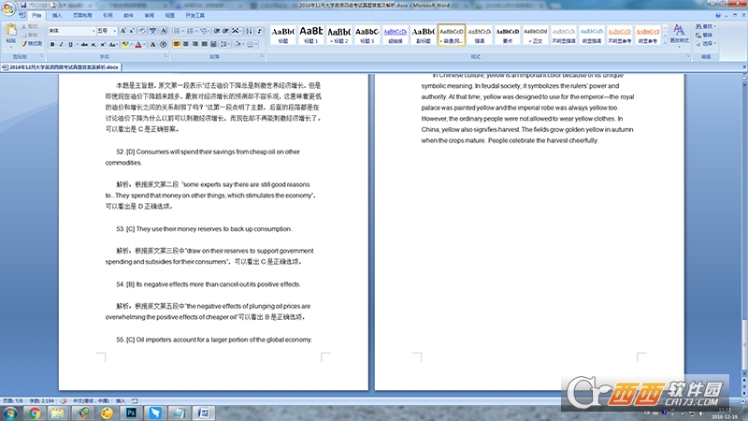Decrease paragraph indent
Screen dimensions: 748x421
(x=217, y=31)
